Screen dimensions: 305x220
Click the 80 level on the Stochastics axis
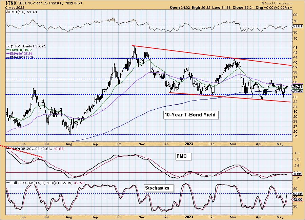tap(295, 189)
